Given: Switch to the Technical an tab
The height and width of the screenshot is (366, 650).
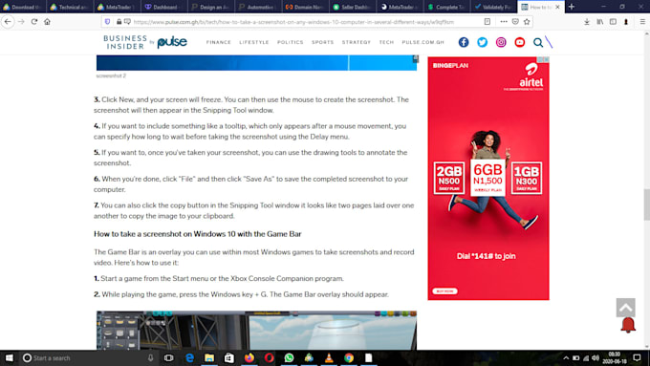Looking at the screenshot, I should tap(70, 7).
